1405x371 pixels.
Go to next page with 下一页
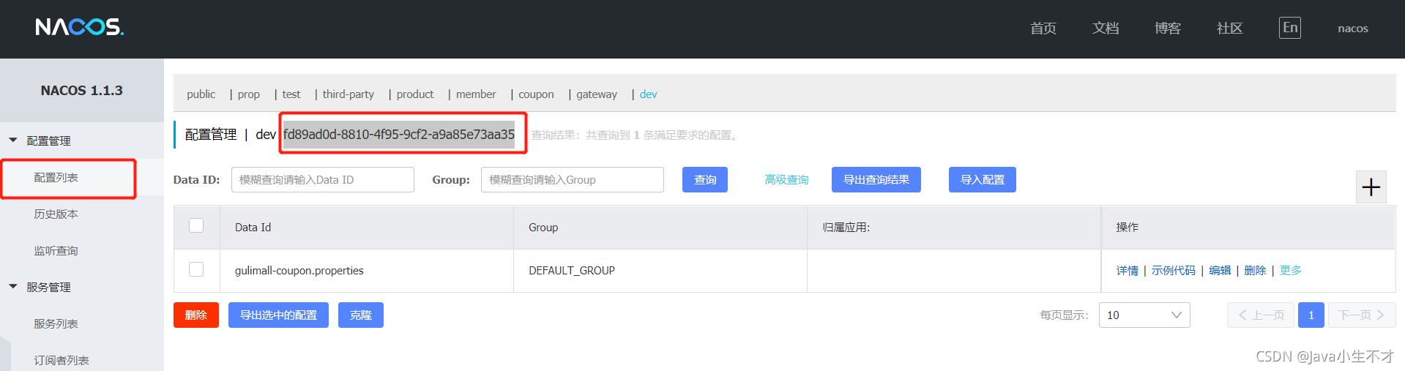(1362, 315)
